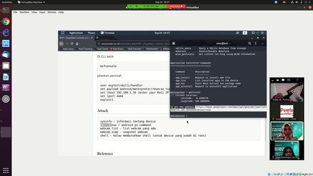
Task: Open Settings gear in the dock
Action: [6, 99]
